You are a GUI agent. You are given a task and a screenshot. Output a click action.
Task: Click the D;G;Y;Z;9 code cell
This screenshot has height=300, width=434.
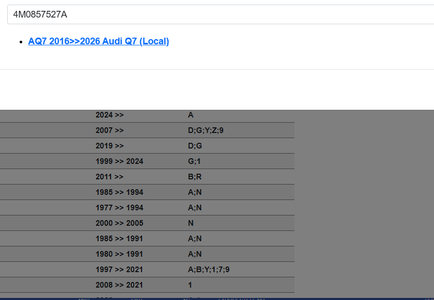pyautogui.click(x=206, y=130)
